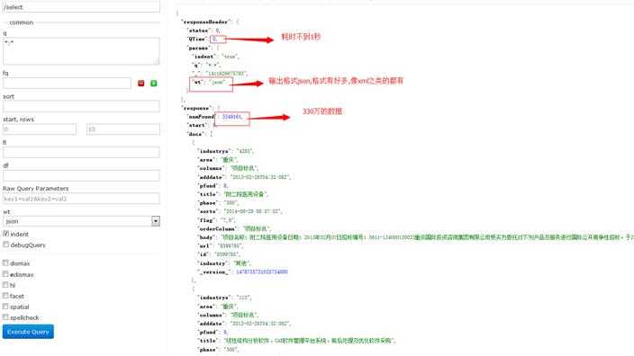Focus the request handler /select field
Image resolution: width=634 pixels, height=356 pixels.
point(81,6)
